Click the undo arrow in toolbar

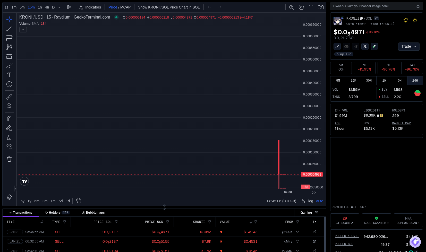pos(210,7)
